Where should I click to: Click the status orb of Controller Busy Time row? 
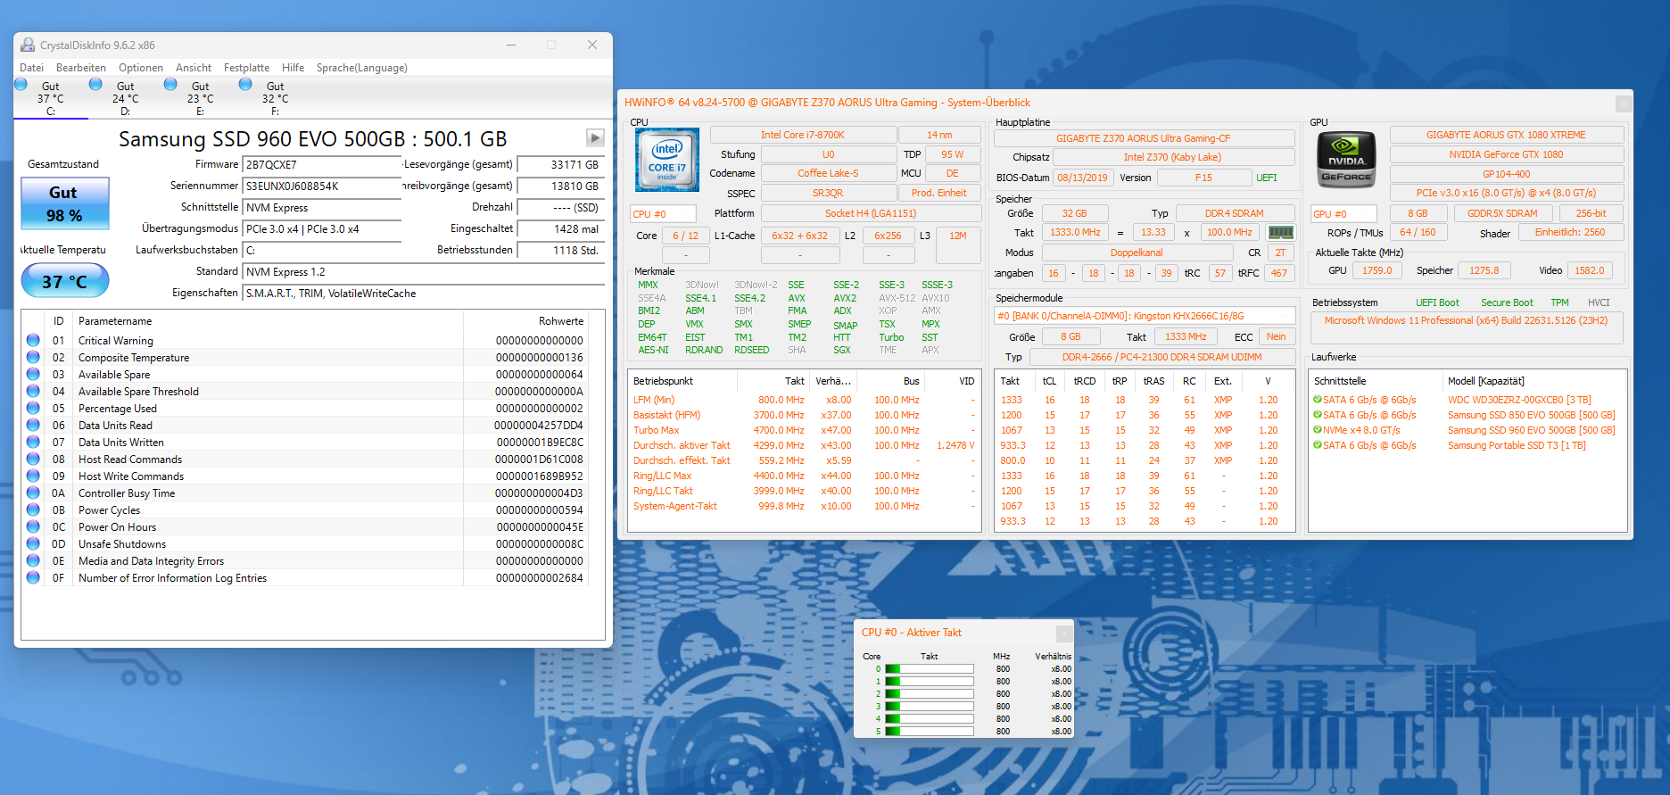[33, 493]
